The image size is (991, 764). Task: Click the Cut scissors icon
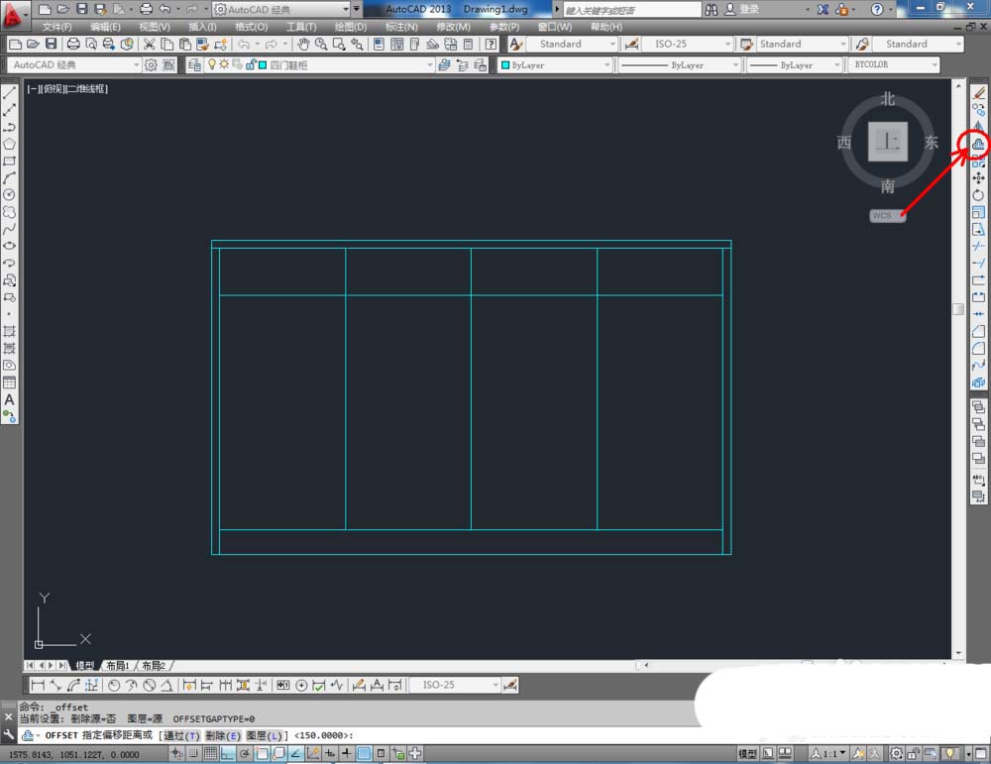[150, 45]
